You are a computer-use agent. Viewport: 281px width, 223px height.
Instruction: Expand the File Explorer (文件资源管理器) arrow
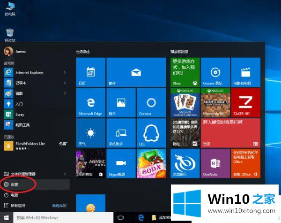click(x=65, y=174)
